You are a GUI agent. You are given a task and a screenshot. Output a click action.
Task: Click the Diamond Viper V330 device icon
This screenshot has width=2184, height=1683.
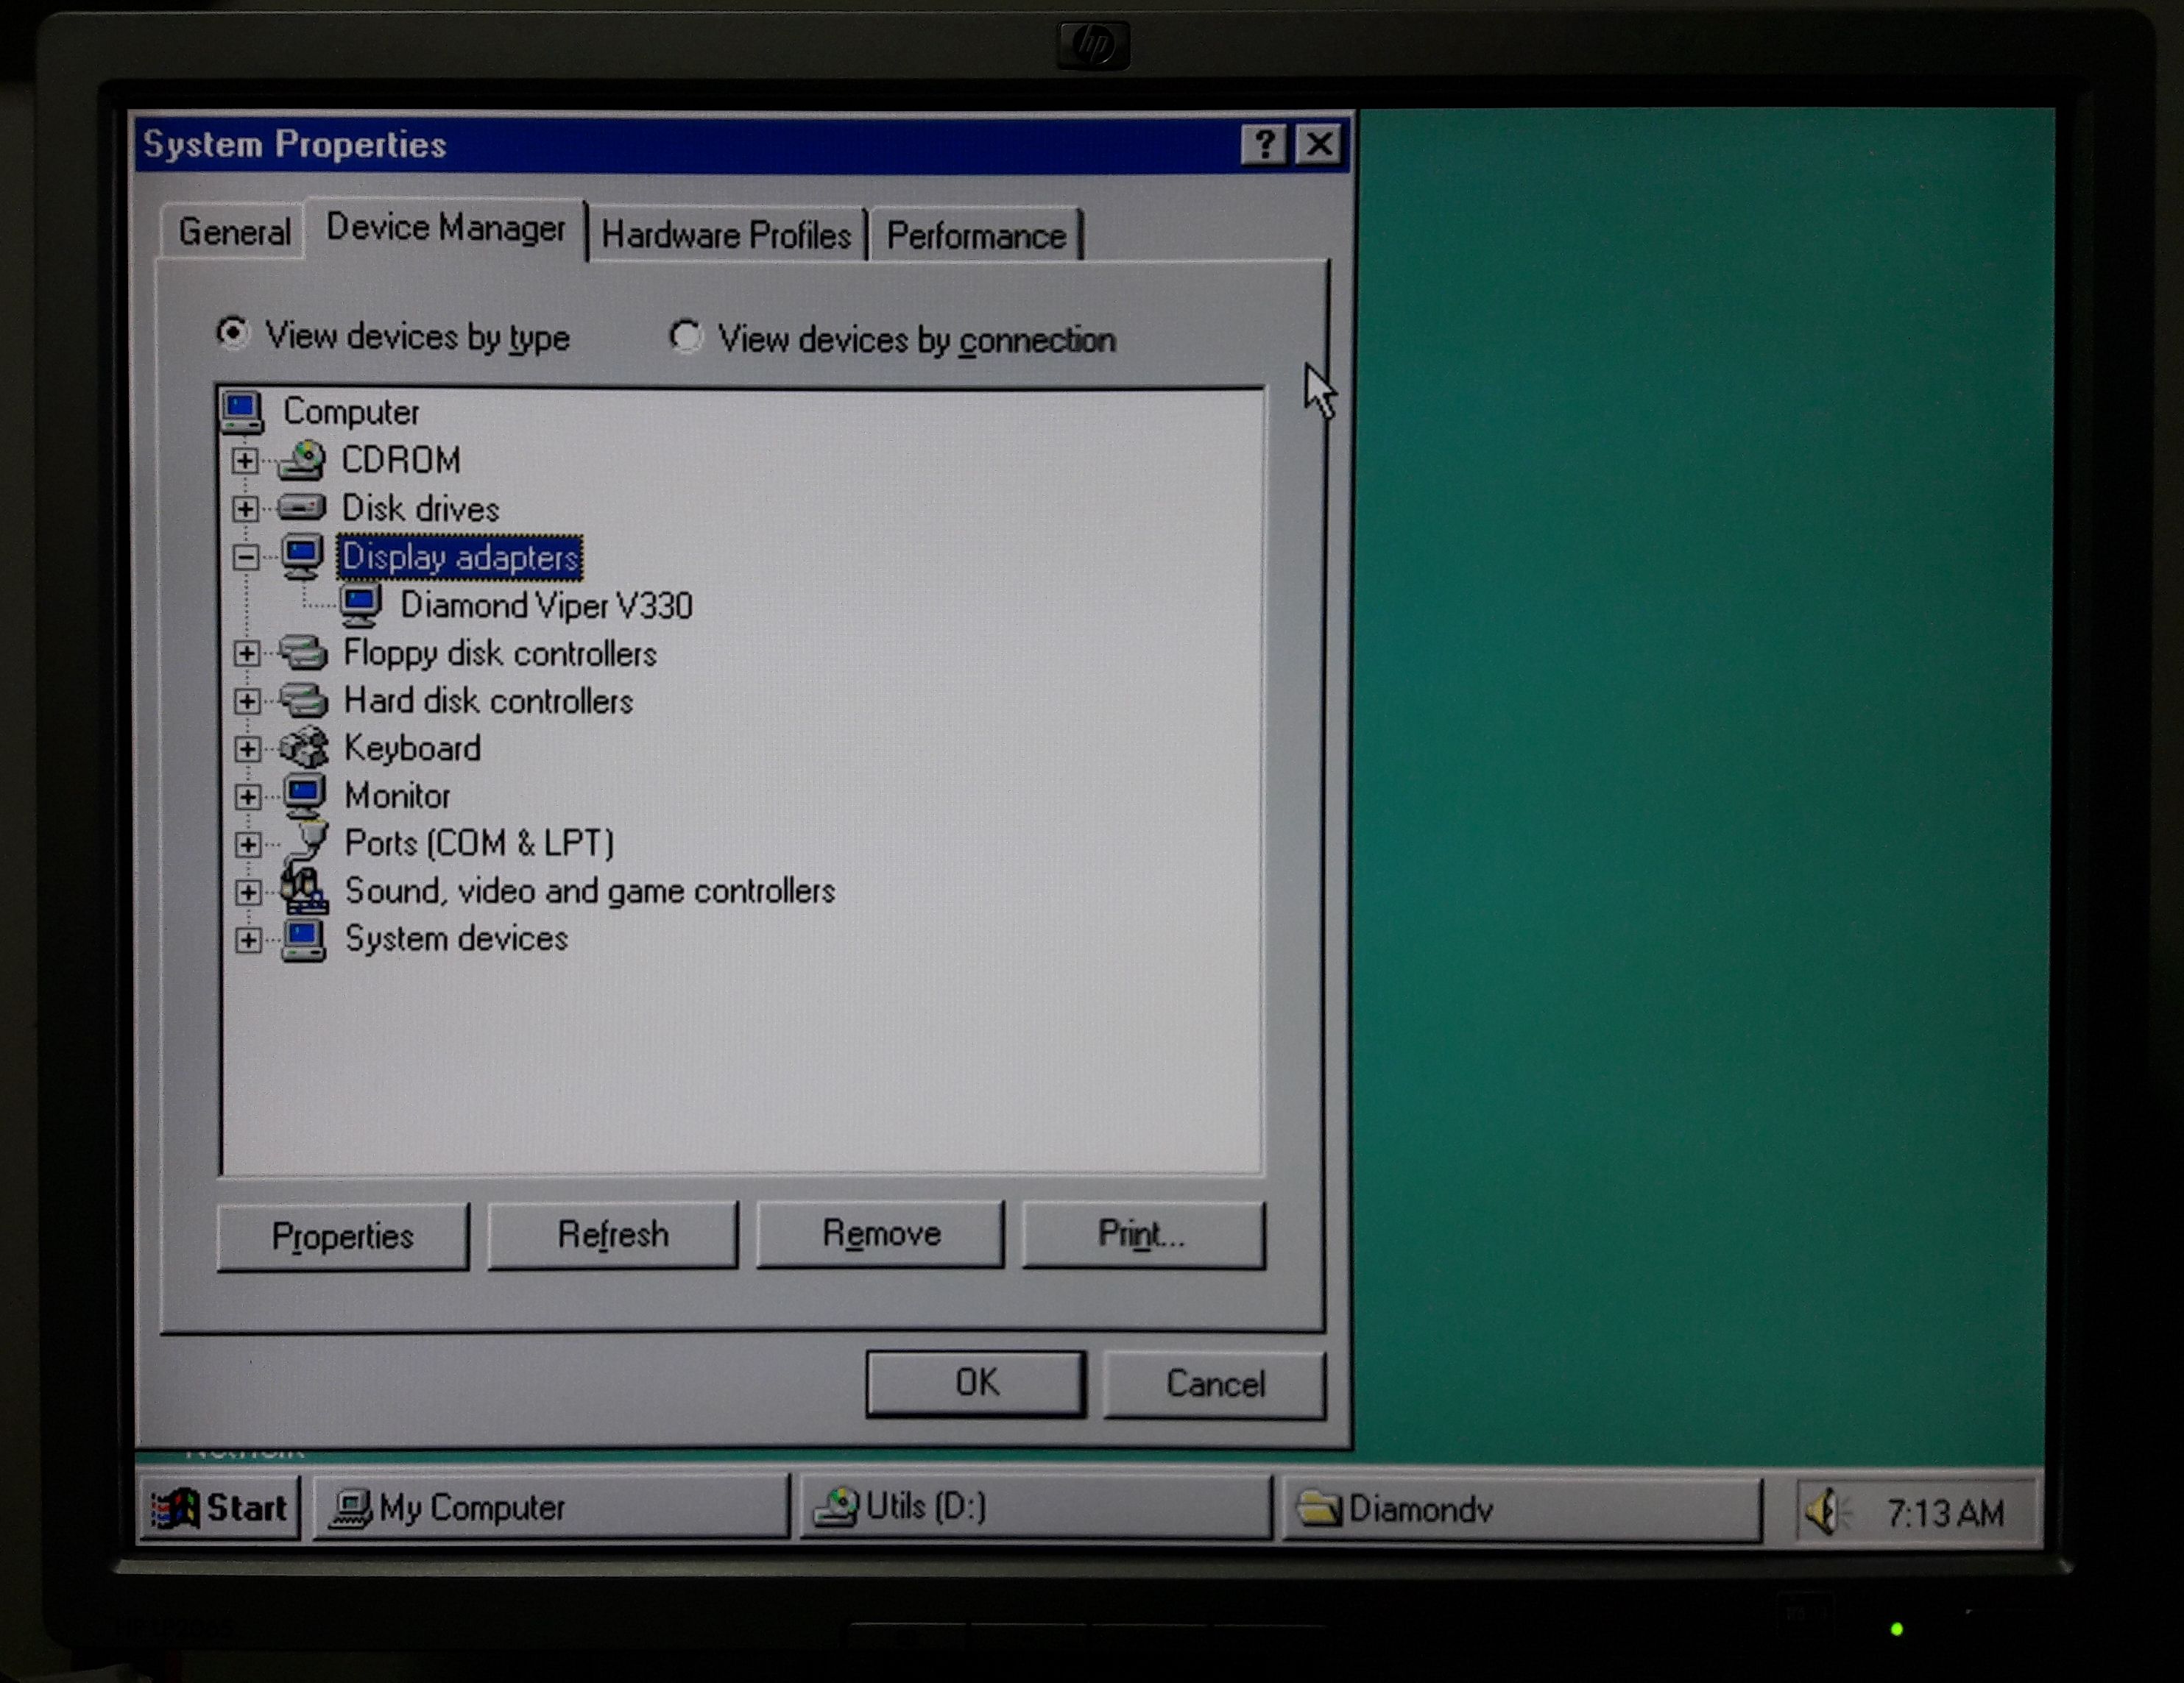(x=360, y=605)
